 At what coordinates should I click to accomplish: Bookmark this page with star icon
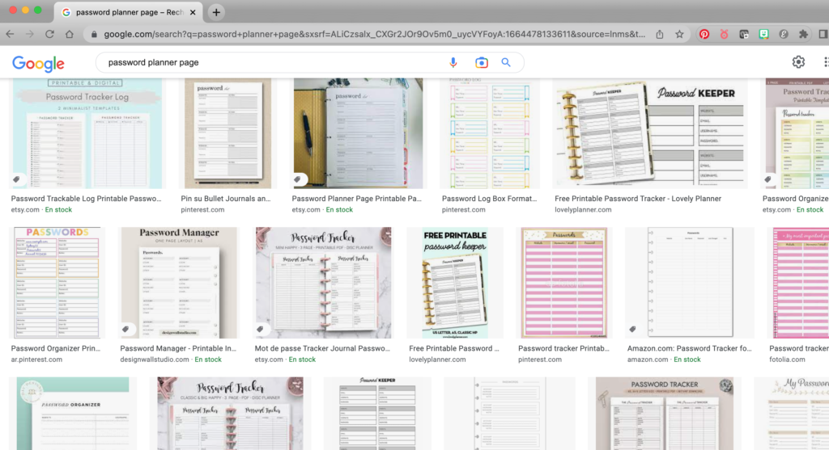click(x=679, y=35)
